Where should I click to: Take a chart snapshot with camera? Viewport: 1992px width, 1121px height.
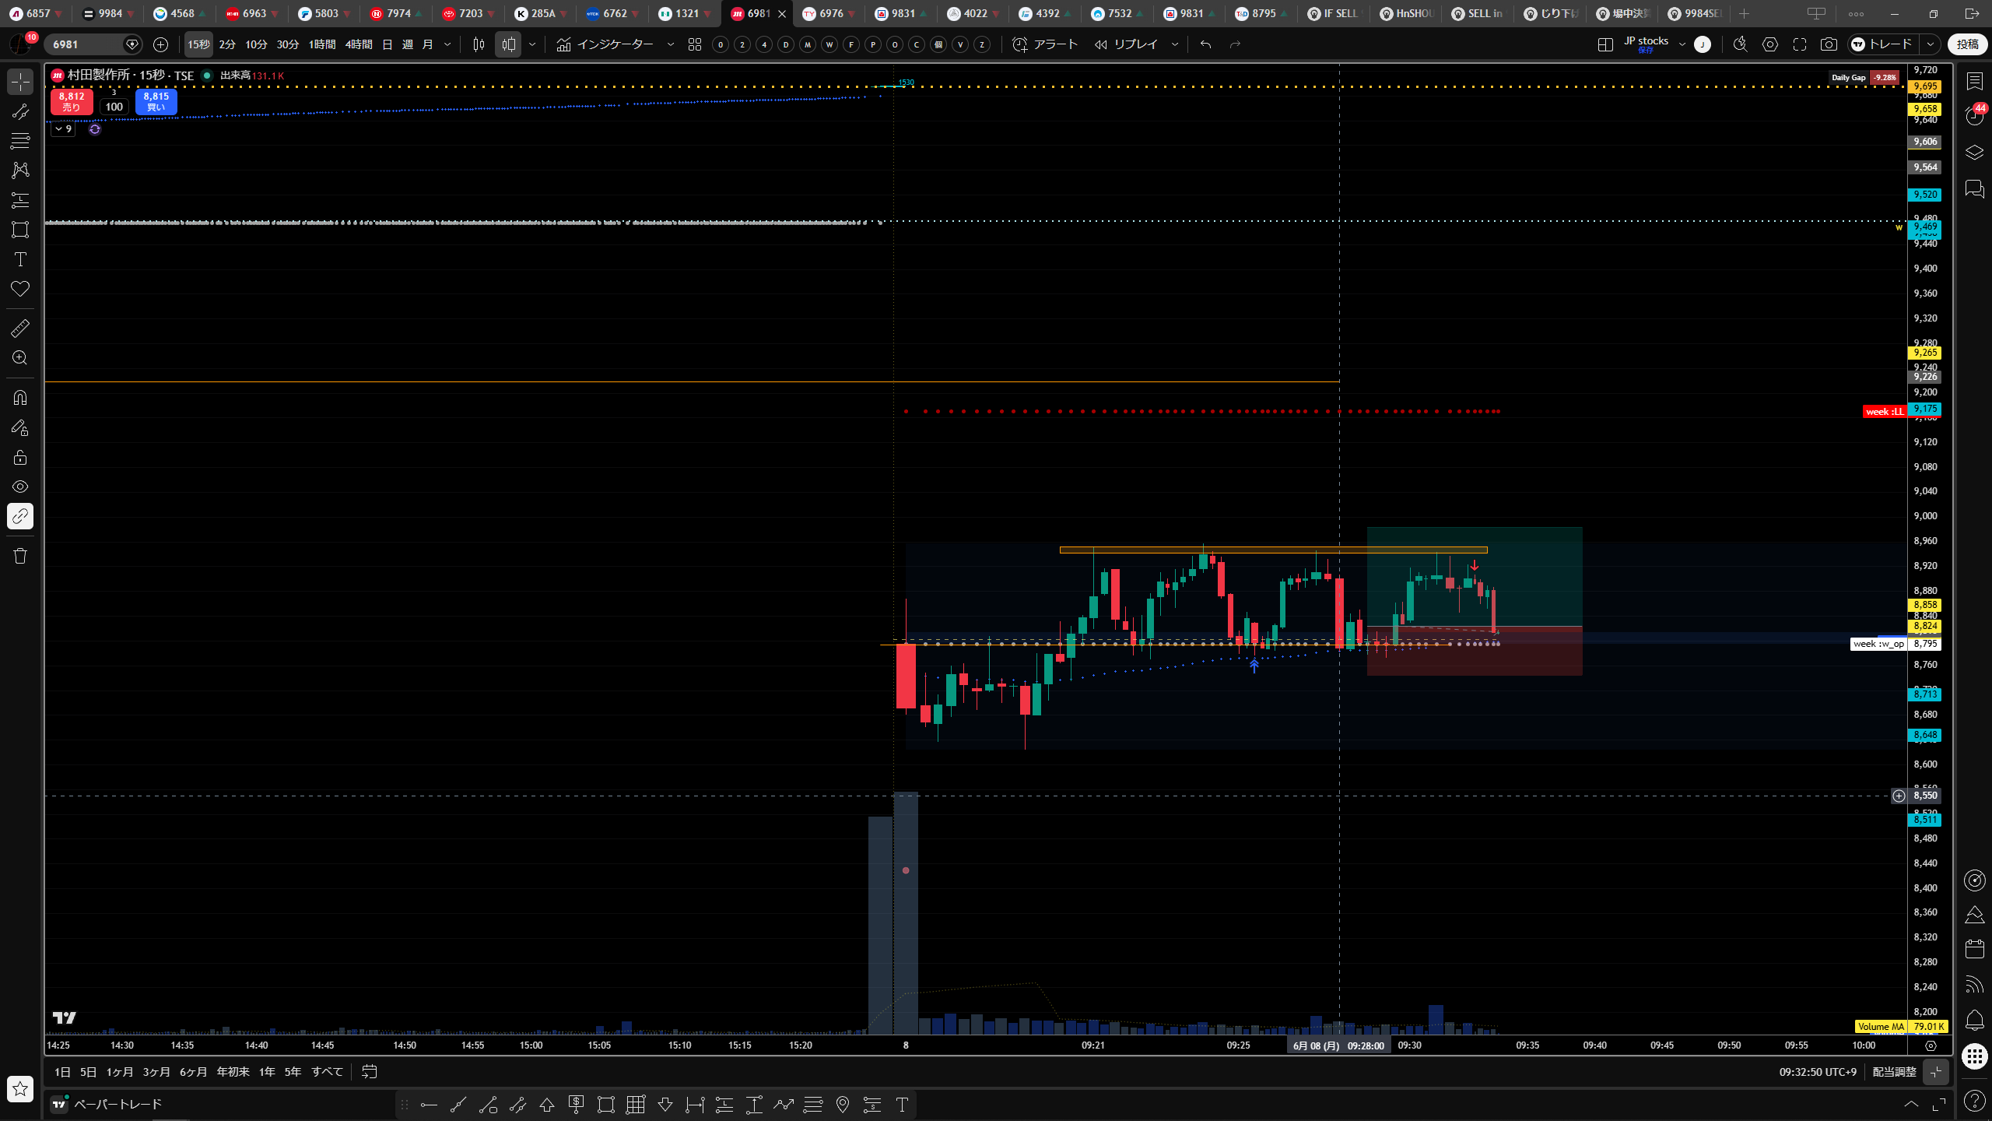point(1829,44)
